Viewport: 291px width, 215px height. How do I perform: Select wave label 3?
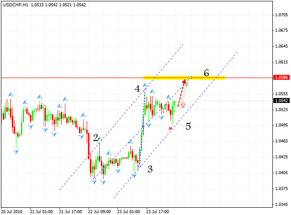tap(150, 169)
